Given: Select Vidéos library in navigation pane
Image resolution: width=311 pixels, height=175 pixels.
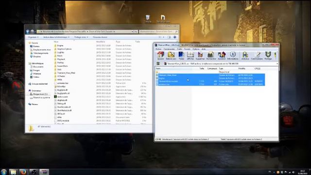Looking at the screenshot, I should [35, 77].
